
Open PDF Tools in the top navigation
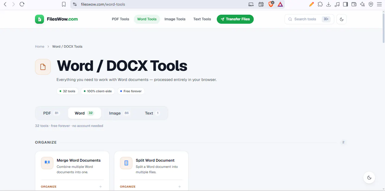coord(121,19)
